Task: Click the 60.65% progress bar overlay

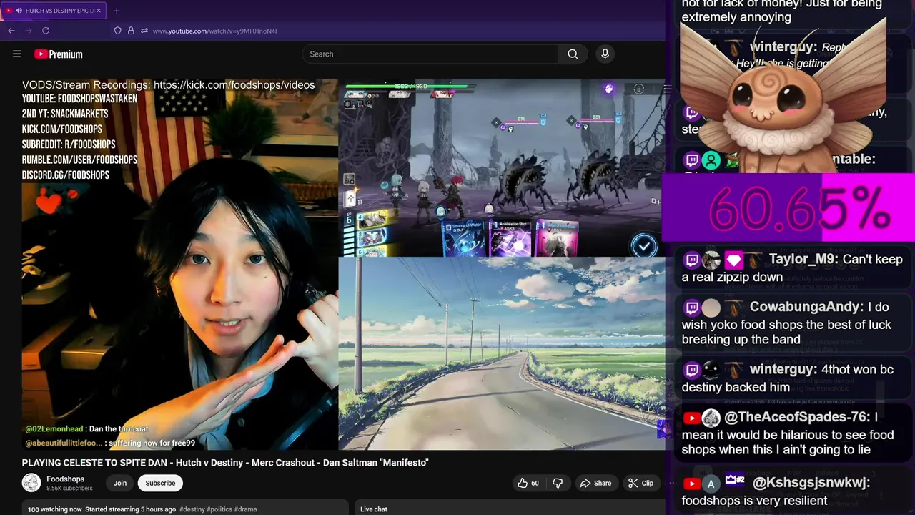Action: click(x=788, y=208)
